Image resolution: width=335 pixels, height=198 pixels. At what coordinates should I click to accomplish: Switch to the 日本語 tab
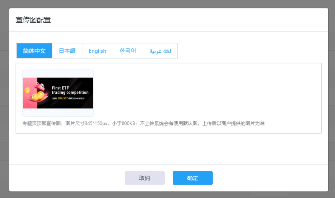click(x=67, y=51)
